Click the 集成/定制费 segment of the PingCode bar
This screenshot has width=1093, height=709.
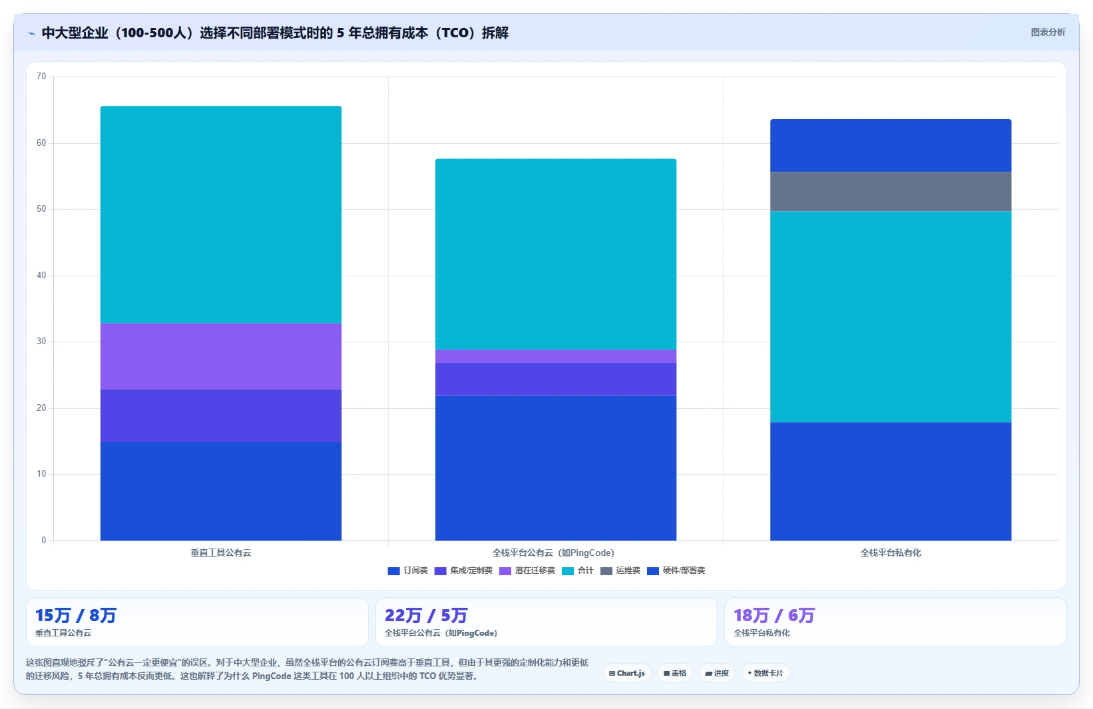pos(556,379)
